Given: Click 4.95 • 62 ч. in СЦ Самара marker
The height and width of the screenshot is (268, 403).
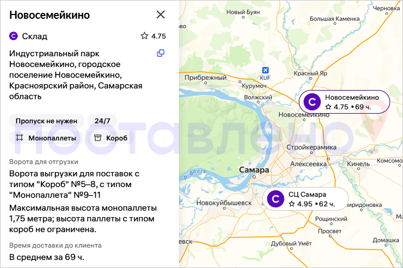Looking at the screenshot, I should [312, 204].
